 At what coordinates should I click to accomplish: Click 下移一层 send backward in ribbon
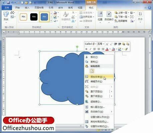[x=121, y=17]
